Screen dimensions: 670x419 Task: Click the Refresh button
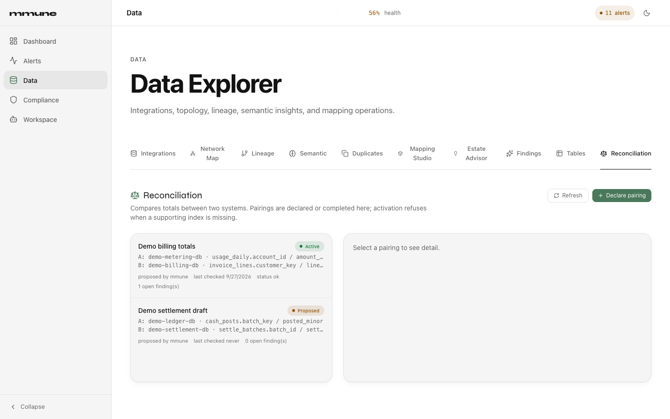[568, 196]
